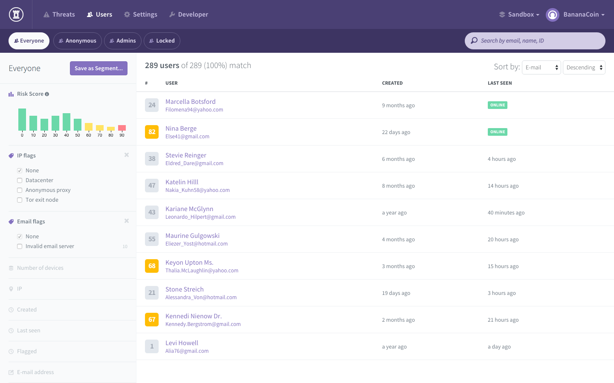Viewport: 614px width, 383px height.
Task: Check the Anonymous proxy checkbox
Action: coord(20,190)
